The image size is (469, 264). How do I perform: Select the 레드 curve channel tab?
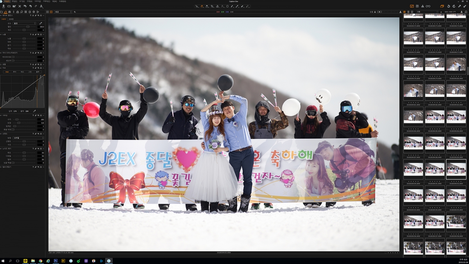[x=22, y=72]
